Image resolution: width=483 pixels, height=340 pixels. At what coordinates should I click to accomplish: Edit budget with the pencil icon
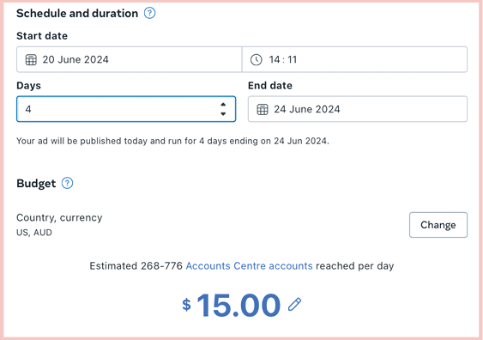tap(294, 305)
